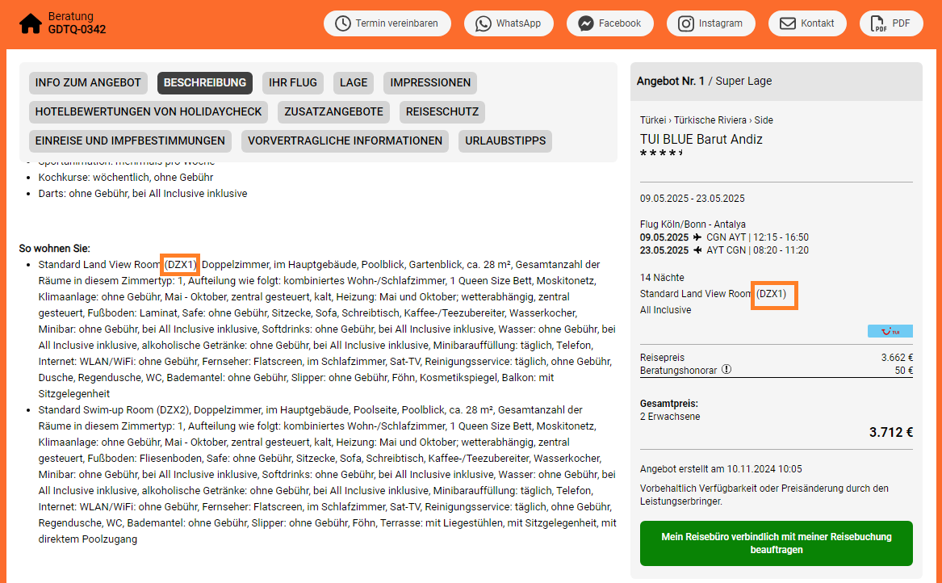942x583 pixels.
Task: Click the WhatsApp logo icon
Action: pyautogui.click(x=483, y=23)
